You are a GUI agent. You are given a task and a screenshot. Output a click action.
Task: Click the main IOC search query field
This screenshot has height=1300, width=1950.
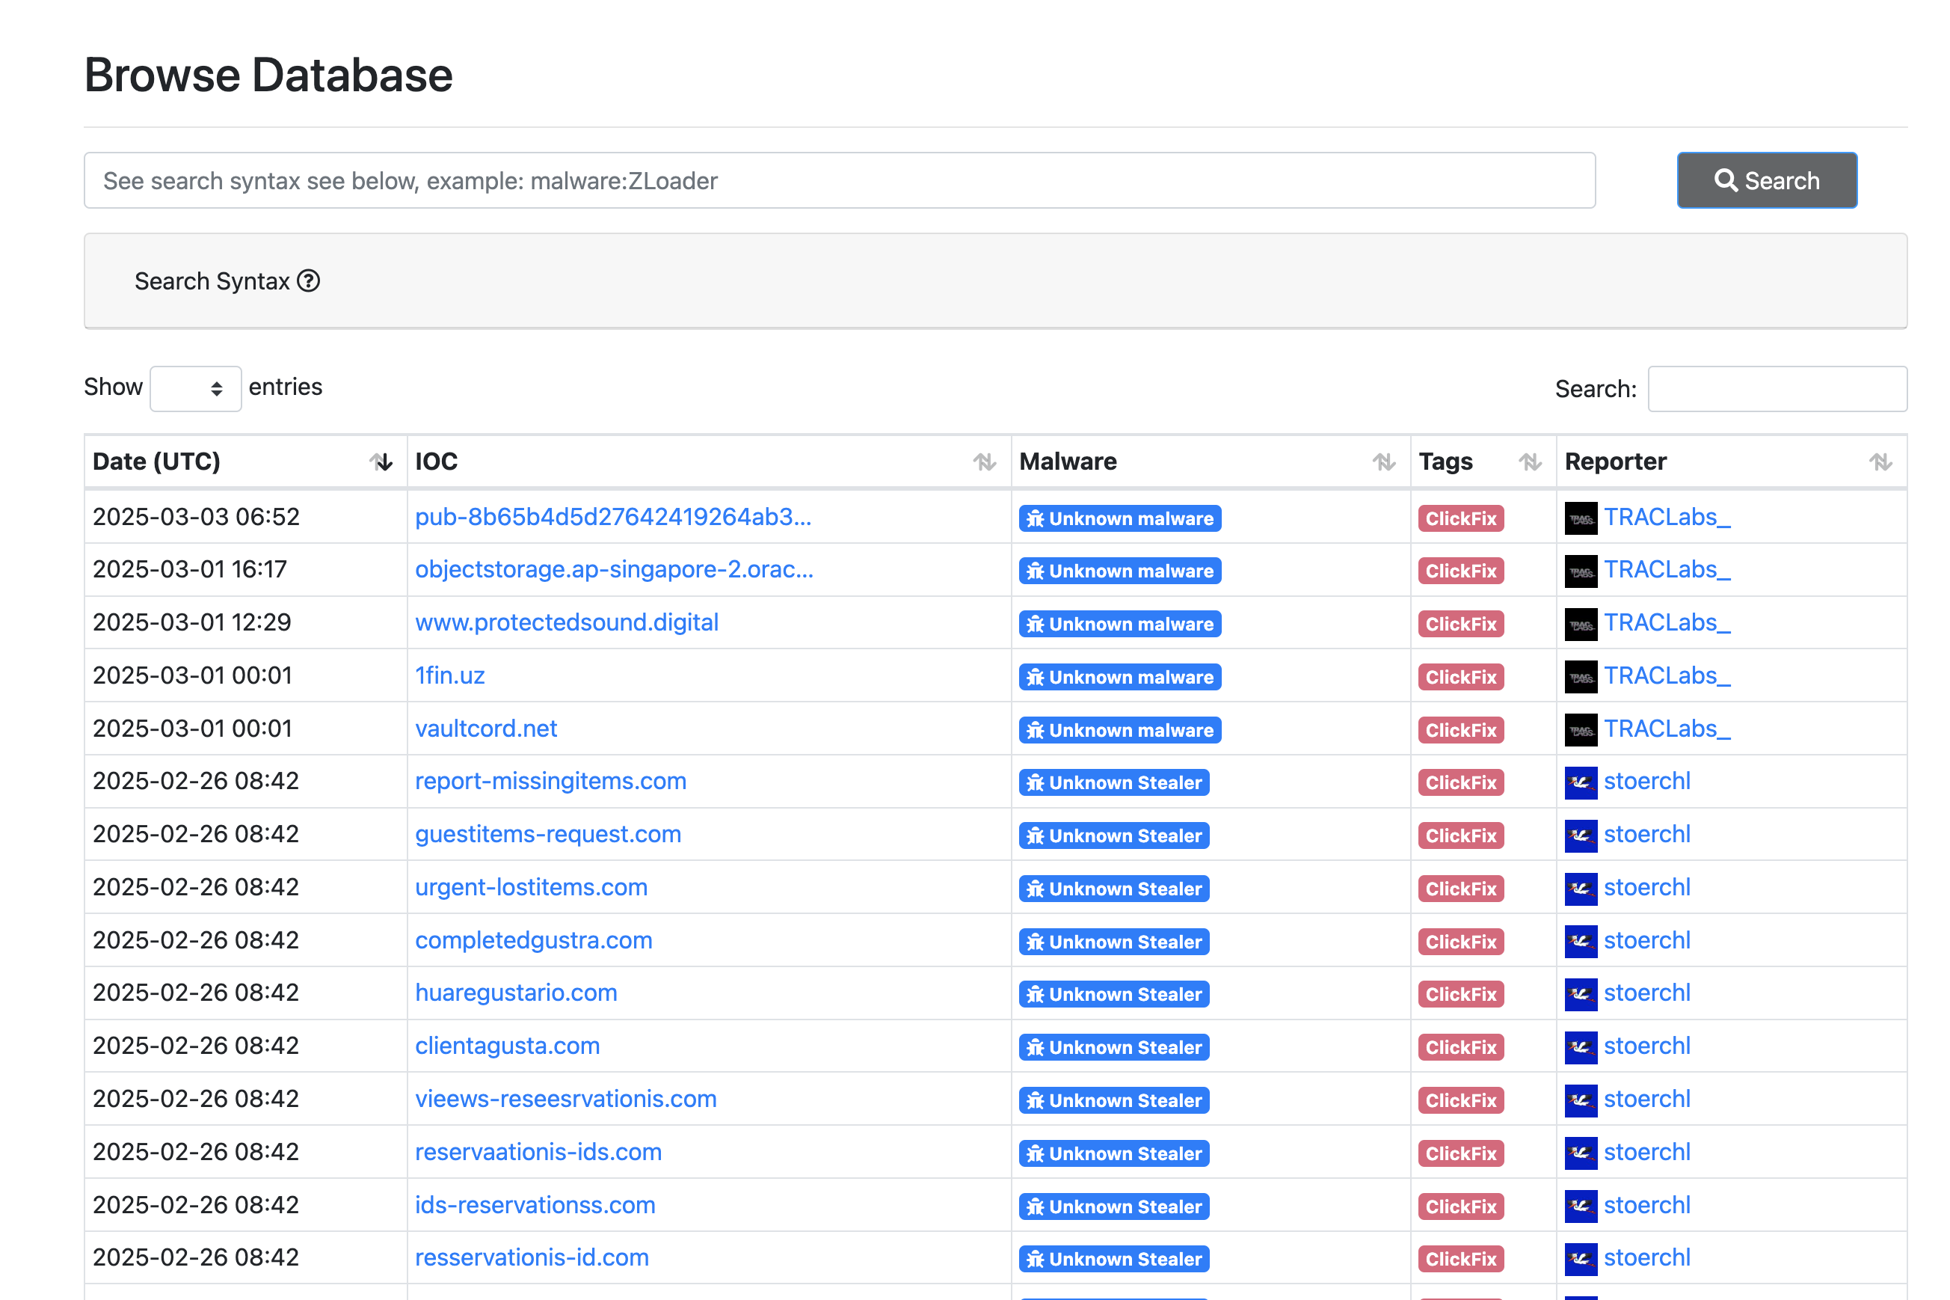click(x=839, y=180)
